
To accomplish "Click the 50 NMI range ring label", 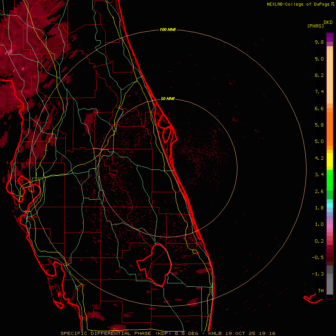I will coord(168,99).
